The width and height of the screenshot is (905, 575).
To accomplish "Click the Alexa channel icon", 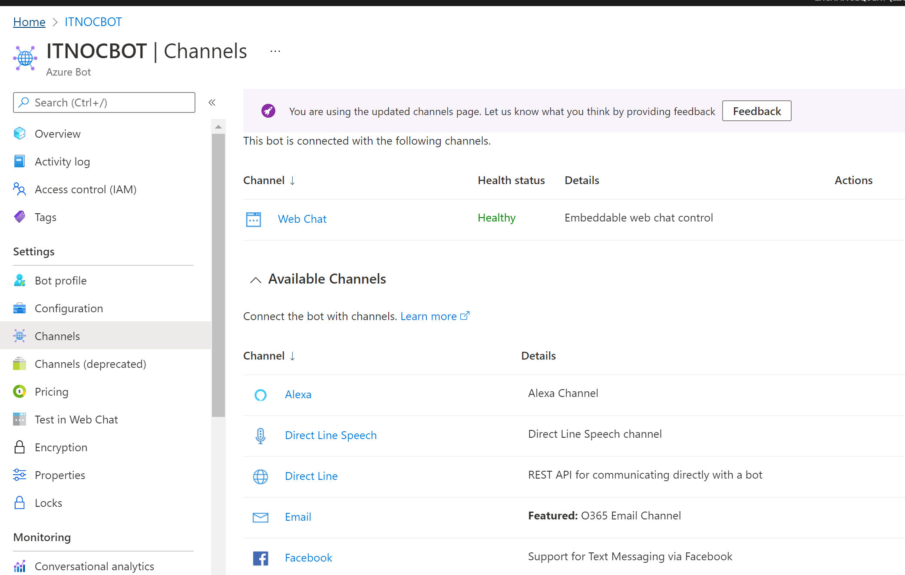I will pos(260,395).
